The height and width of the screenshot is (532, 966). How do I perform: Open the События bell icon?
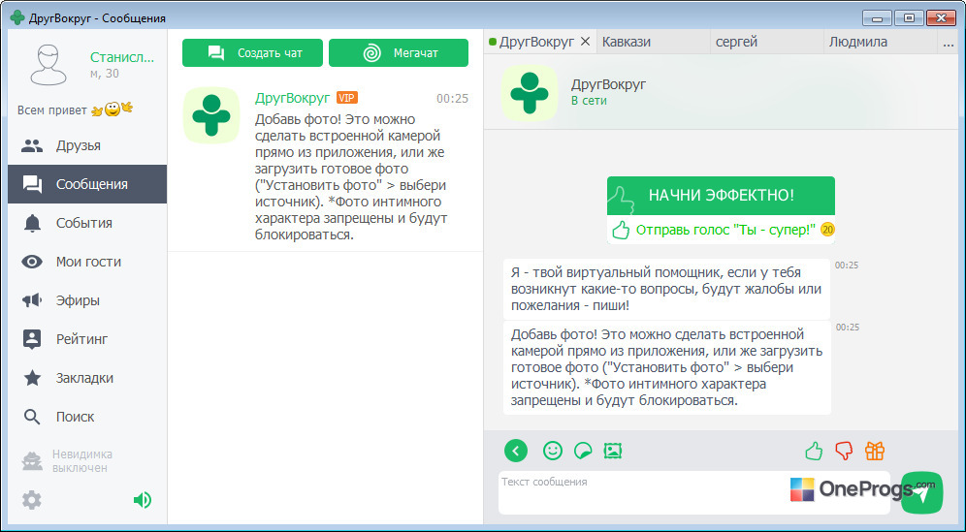[32, 223]
